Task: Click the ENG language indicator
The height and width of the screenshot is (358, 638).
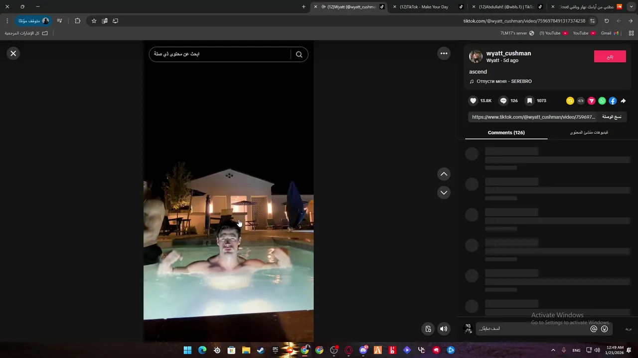Action: tap(576, 350)
